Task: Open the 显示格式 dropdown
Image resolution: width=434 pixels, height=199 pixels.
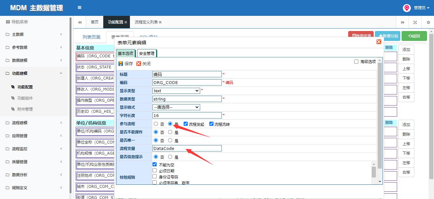Action: pyautogui.click(x=176, y=107)
